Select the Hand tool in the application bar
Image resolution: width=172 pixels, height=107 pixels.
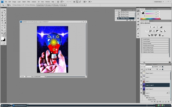pos(74,2)
